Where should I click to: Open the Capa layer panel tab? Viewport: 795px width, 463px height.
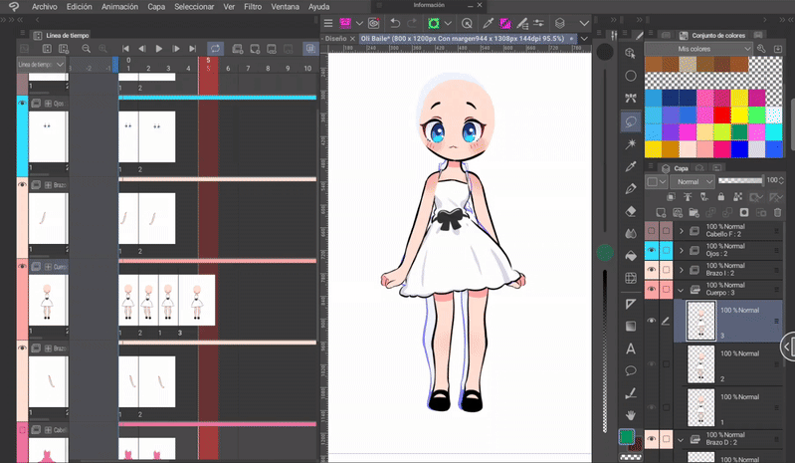pos(682,168)
